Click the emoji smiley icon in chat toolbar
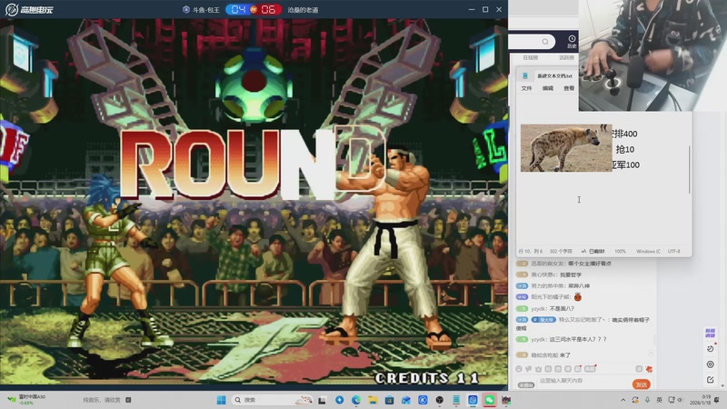 (519, 369)
